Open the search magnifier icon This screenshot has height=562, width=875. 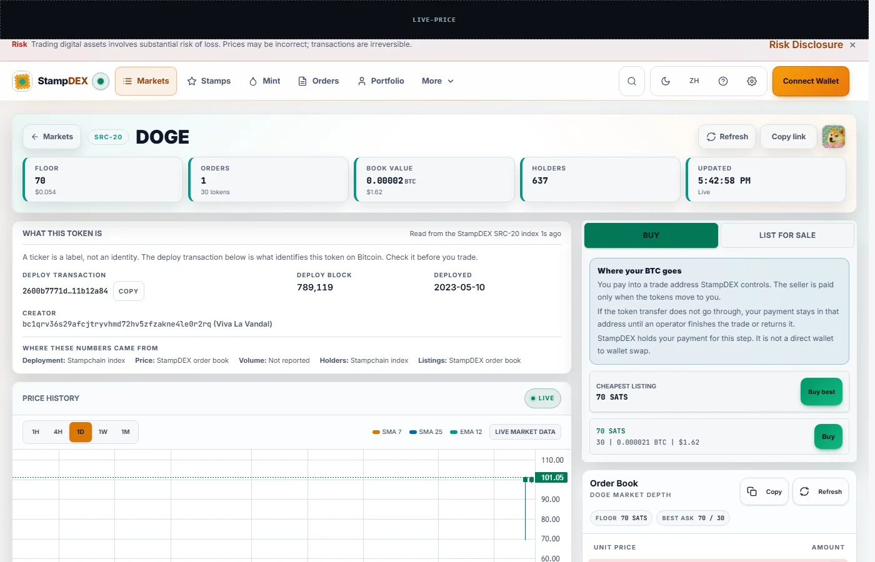[x=632, y=81]
